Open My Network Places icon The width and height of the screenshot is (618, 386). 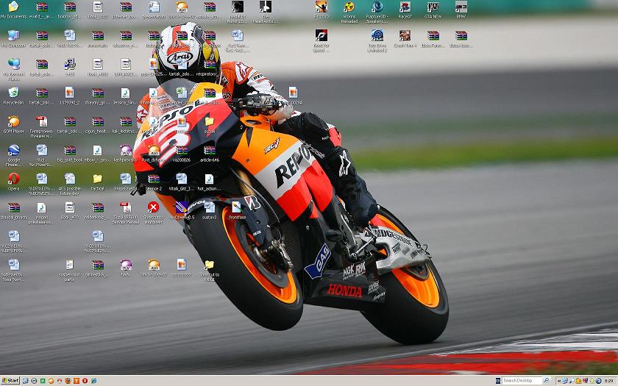[x=13, y=65]
